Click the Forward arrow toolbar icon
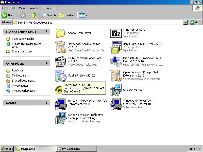This screenshot has height=152, width=203. [x=23, y=15]
